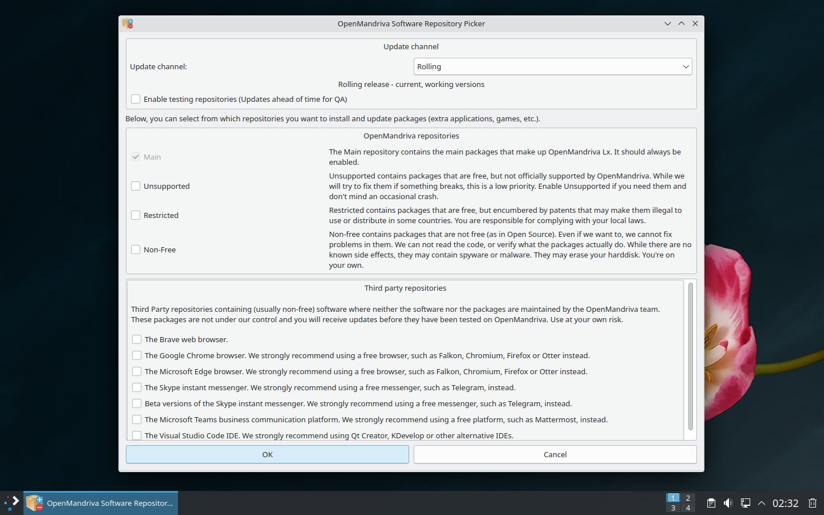Tick Beta versions of Skype checkbox
This screenshot has height=515, width=824.
[137, 403]
